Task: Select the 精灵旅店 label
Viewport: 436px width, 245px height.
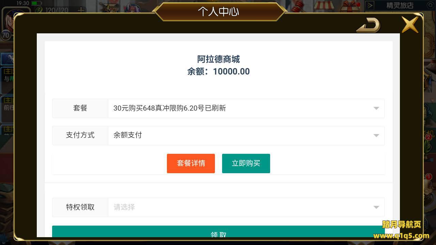Action: pos(400,5)
